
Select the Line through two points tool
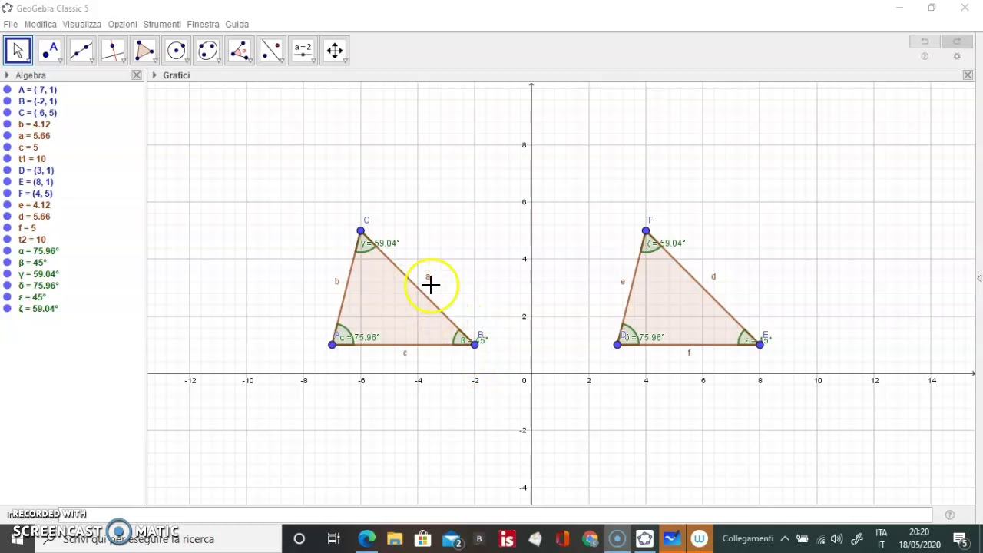click(x=81, y=51)
